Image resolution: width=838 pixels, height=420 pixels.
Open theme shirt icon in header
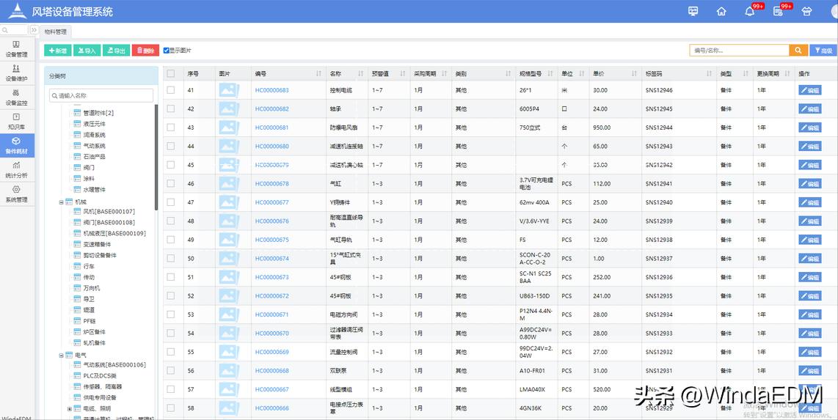pos(806,11)
